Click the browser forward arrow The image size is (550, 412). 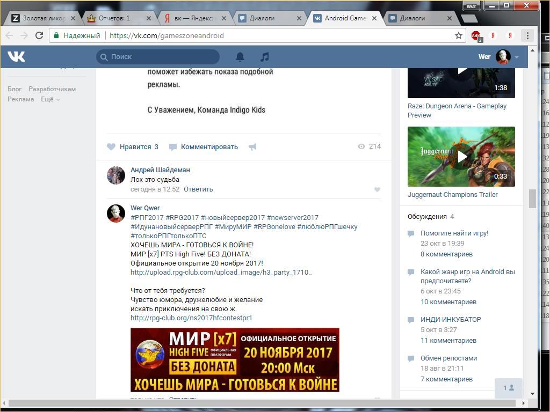[24, 35]
